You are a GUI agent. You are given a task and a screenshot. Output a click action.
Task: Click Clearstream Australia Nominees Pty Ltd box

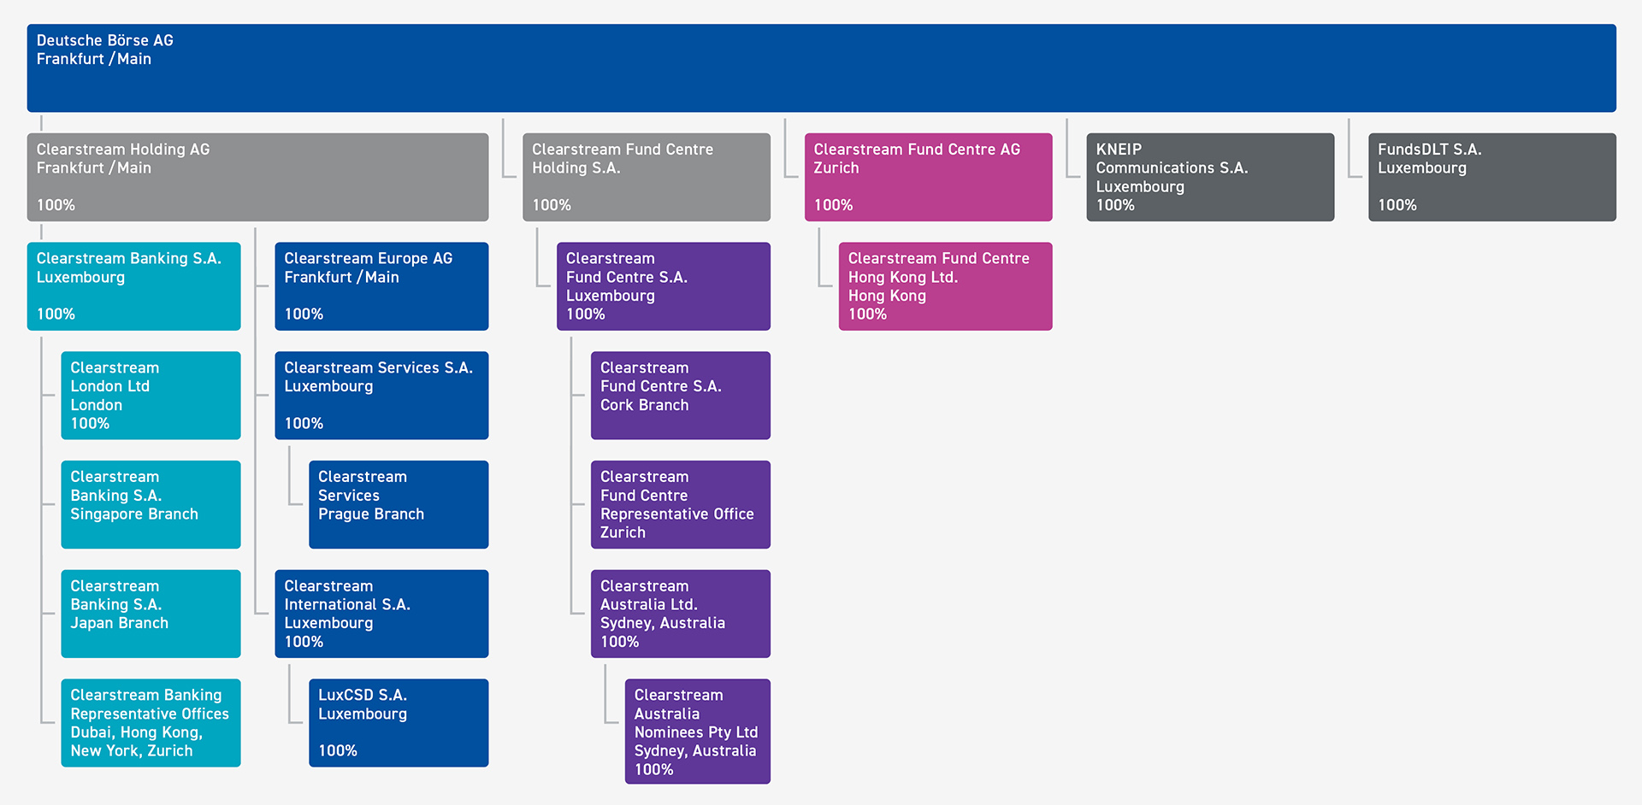point(697,732)
